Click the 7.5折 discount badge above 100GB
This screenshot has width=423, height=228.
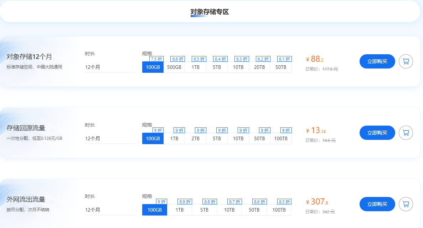point(156,59)
